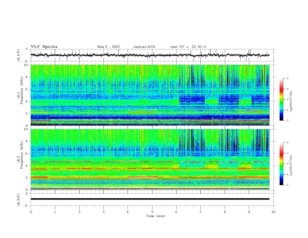Click the '10' tick on time axis
308x238 pixels.
pos(273,212)
